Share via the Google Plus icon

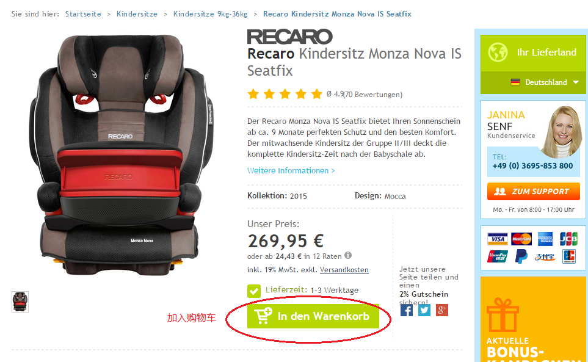(441, 310)
